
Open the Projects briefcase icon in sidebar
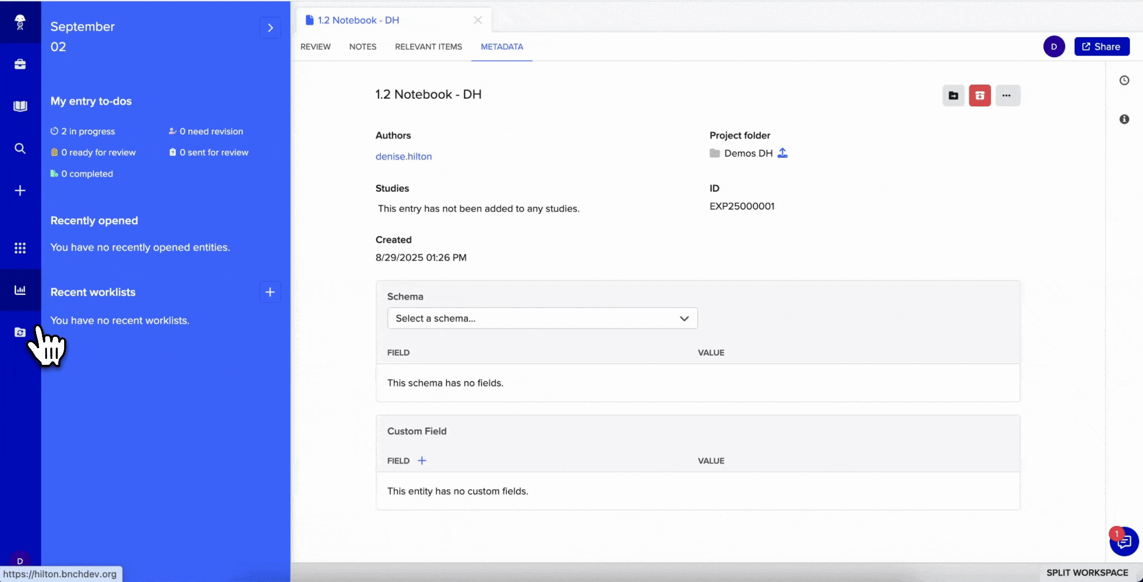pyautogui.click(x=20, y=64)
